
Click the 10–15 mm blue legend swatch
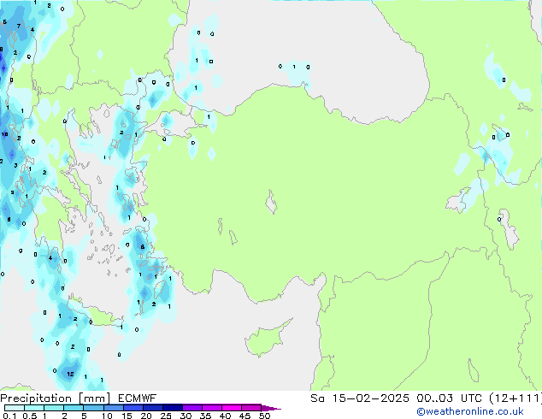click(114, 408)
